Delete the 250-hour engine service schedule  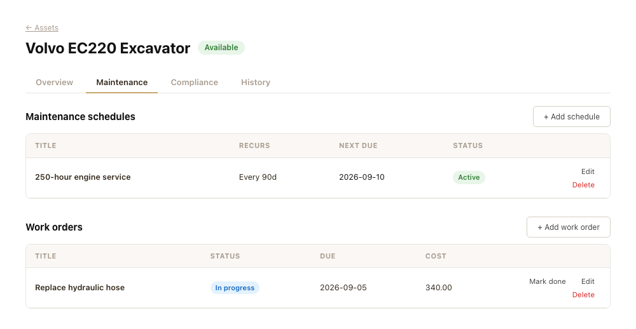click(583, 185)
